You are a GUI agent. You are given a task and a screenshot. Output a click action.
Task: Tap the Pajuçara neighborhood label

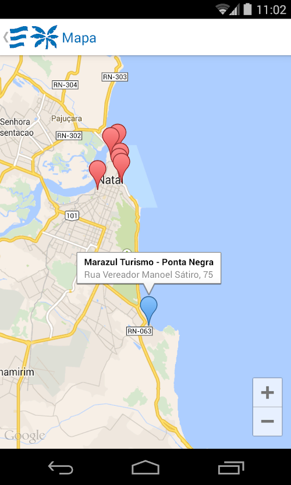(66, 118)
